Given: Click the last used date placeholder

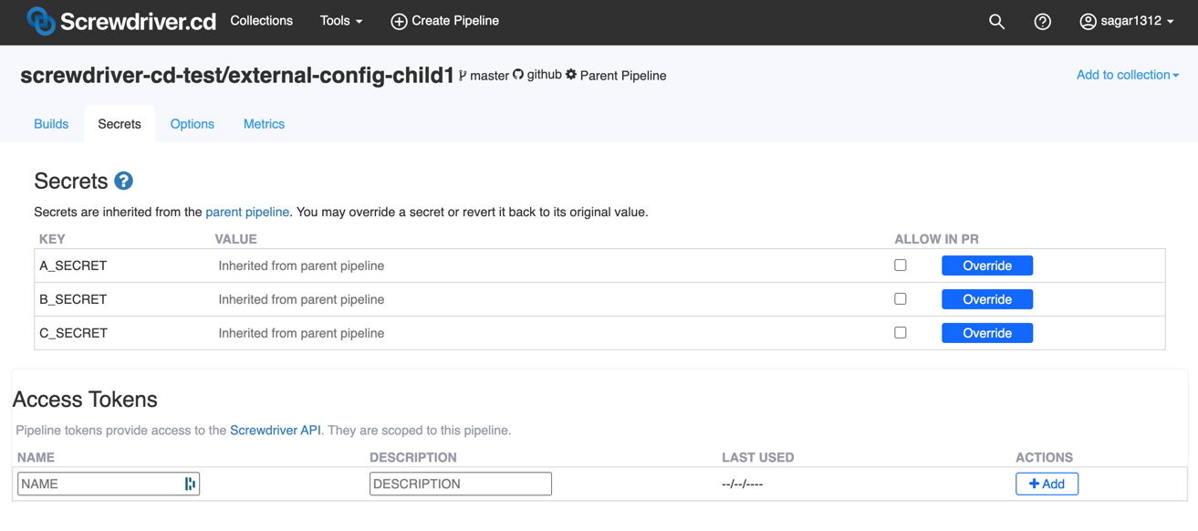Looking at the screenshot, I should (742, 484).
